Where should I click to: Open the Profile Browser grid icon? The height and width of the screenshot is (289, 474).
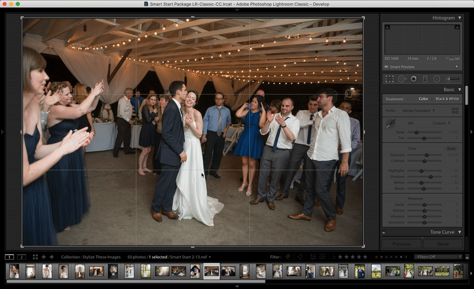[x=455, y=110]
